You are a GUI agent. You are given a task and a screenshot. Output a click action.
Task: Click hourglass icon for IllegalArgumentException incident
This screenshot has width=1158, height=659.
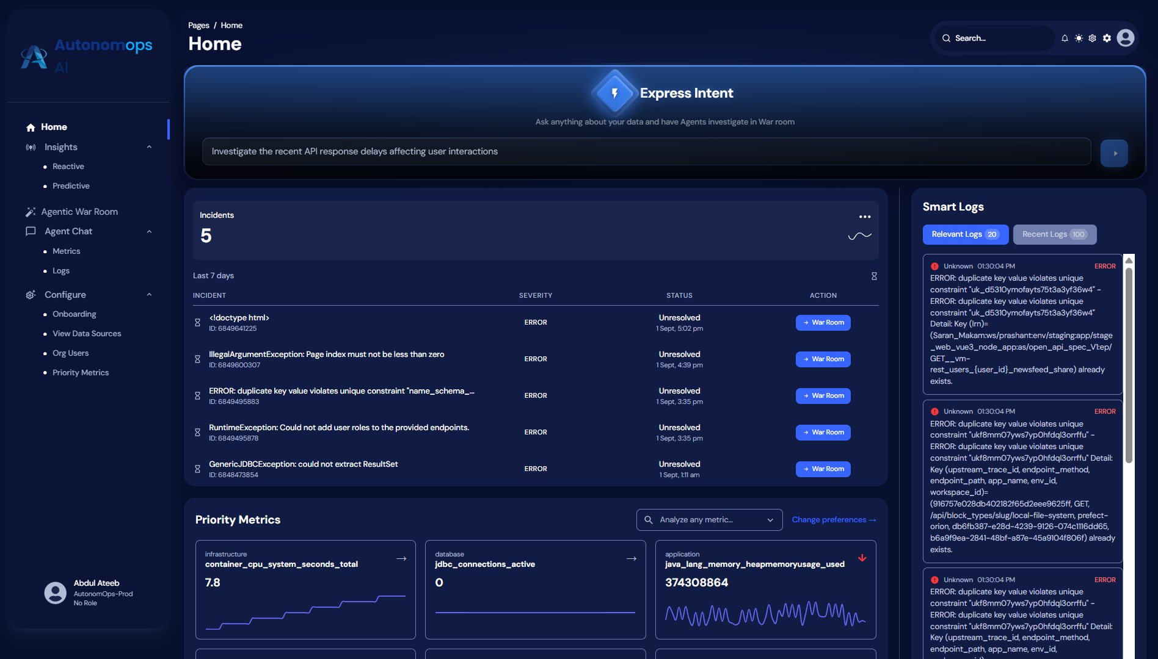point(197,359)
